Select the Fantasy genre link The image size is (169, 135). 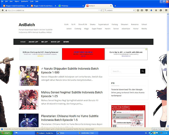click(115, 25)
